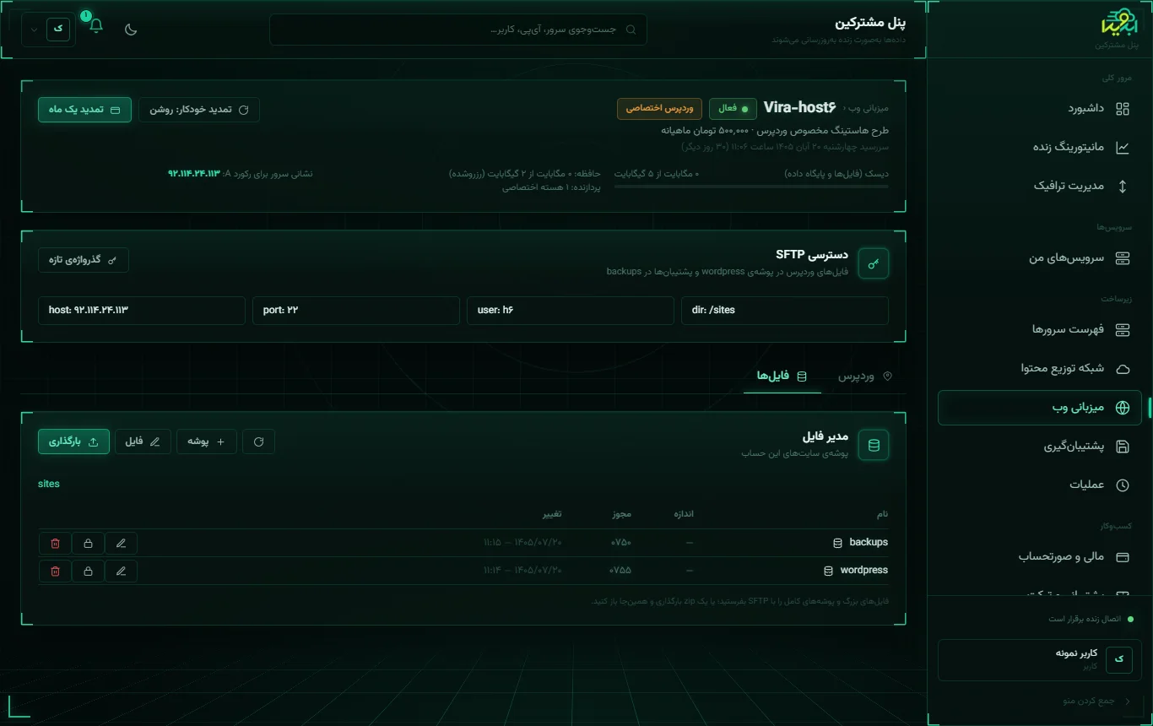The image size is (1153, 726).
Task: Open Dashboard (داشبورد) in sidebar
Action: click(x=1040, y=108)
